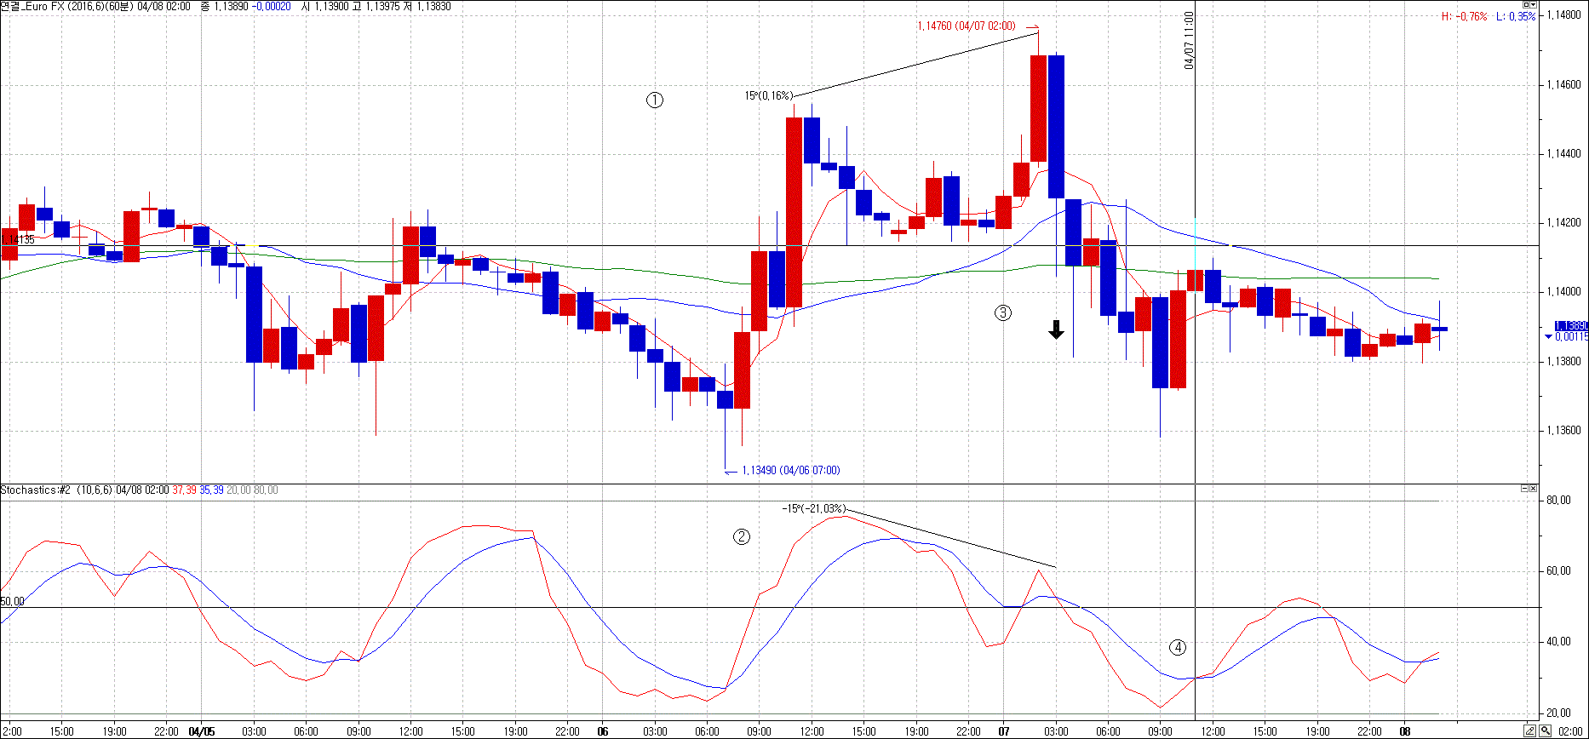Minimize the Stochastics indicator panel

pyautogui.click(x=1524, y=490)
